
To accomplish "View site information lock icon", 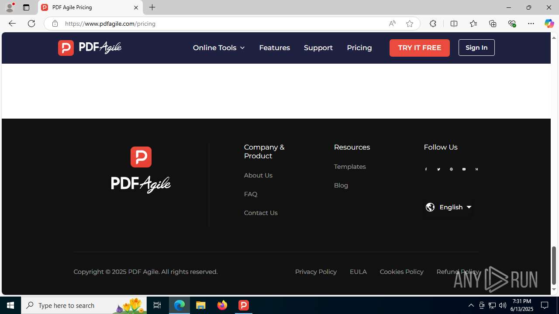I will click(x=55, y=24).
